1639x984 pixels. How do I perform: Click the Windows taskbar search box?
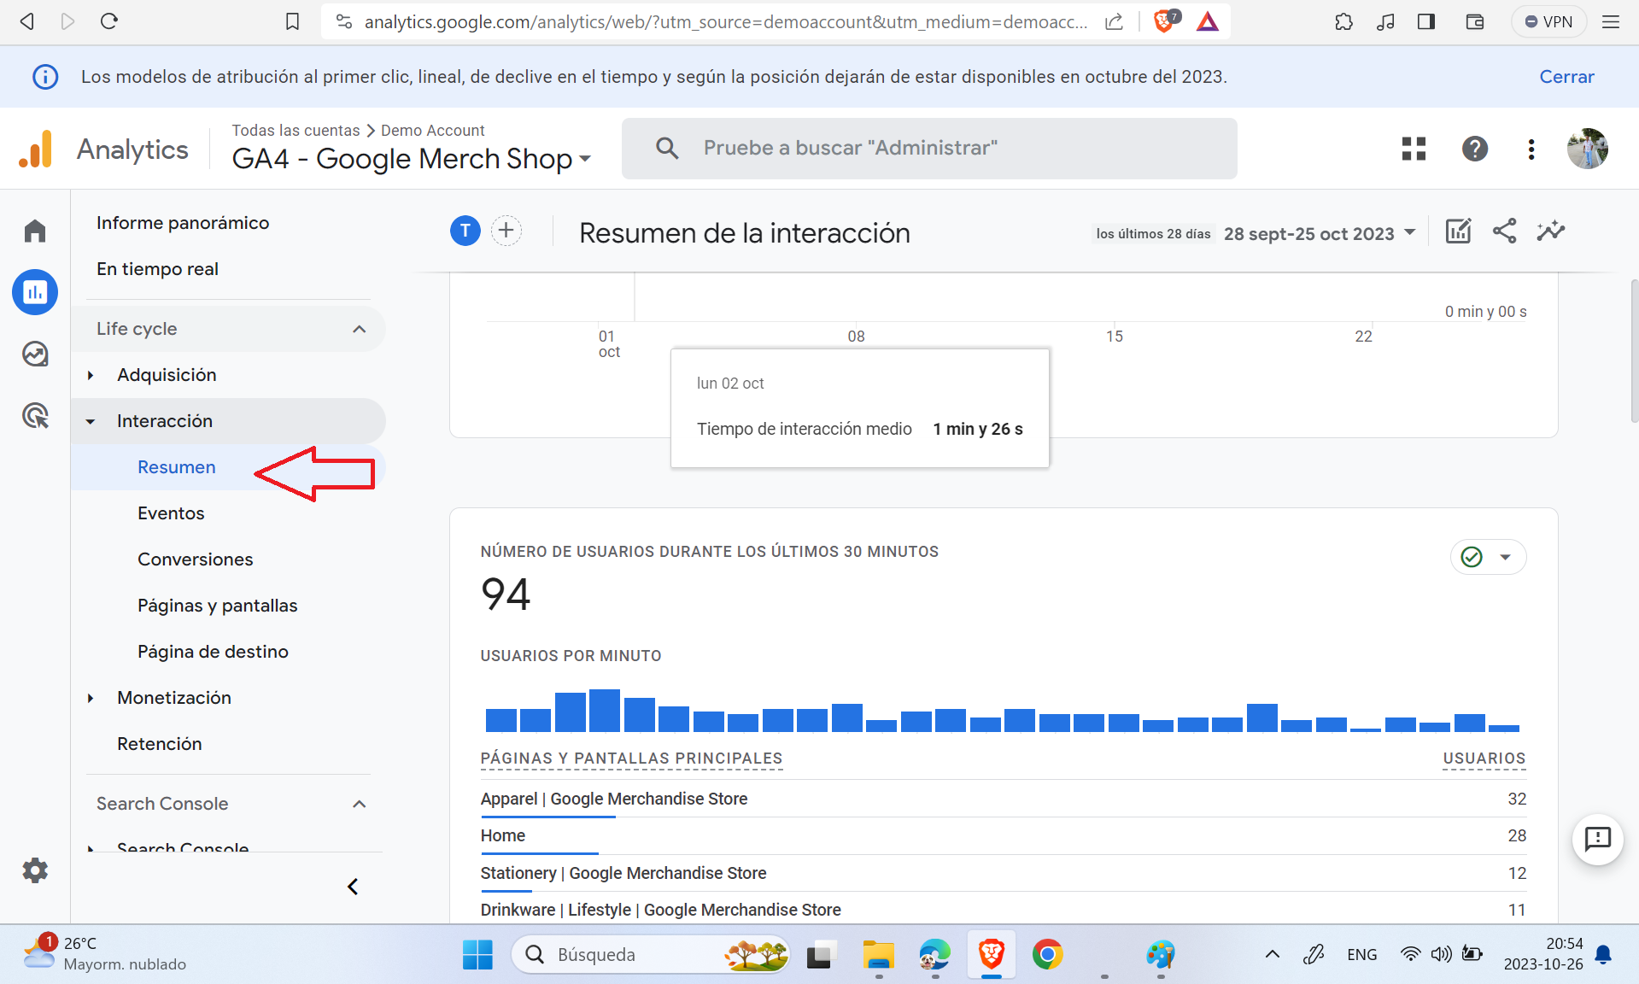pos(651,955)
